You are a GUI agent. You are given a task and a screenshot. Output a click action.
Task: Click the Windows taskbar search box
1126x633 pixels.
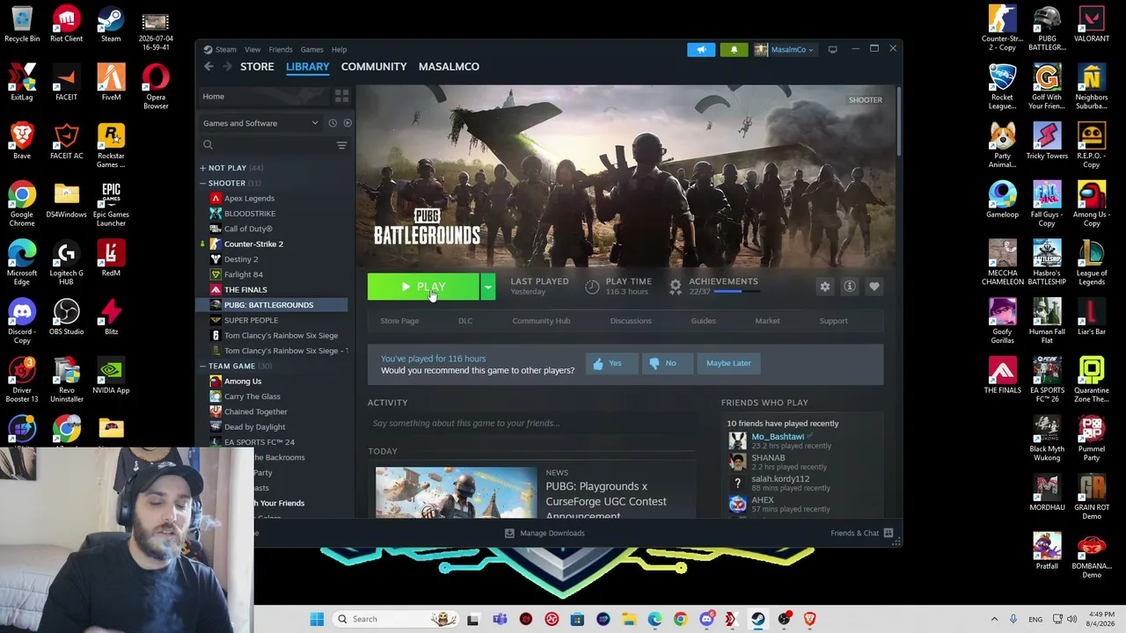(396, 619)
